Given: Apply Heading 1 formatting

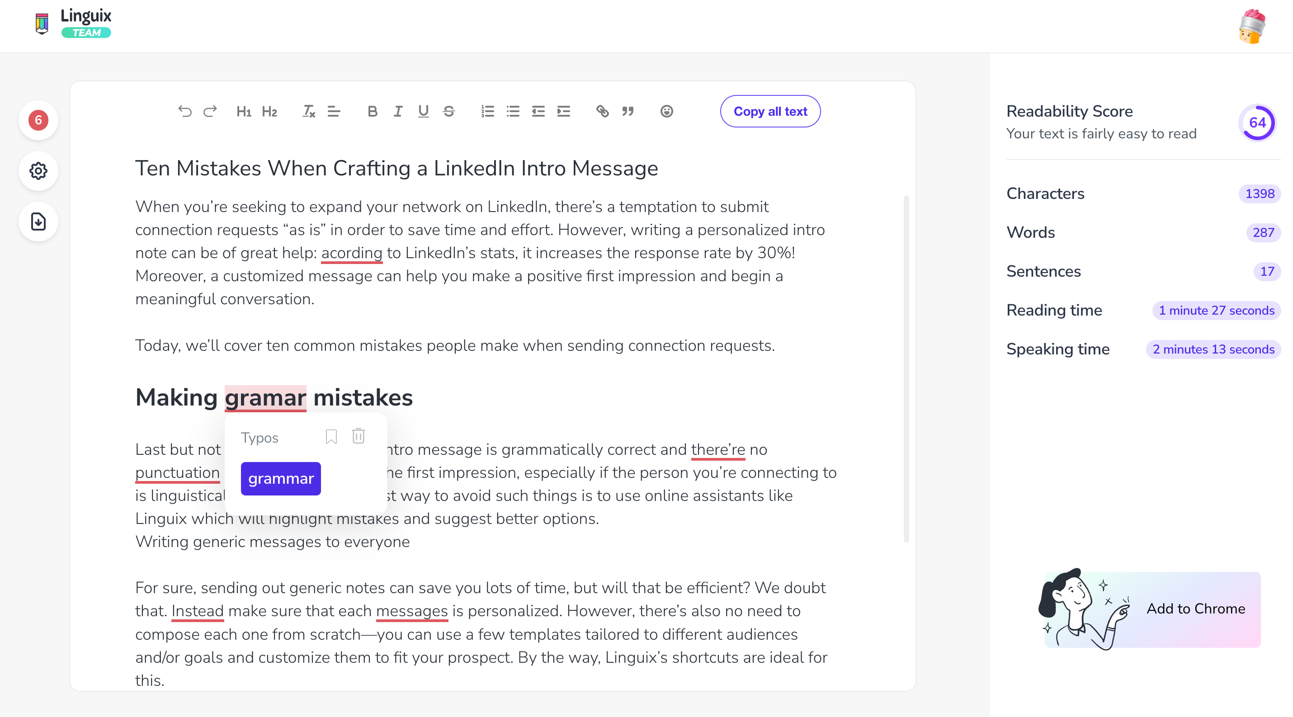Looking at the screenshot, I should (x=244, y=111).
